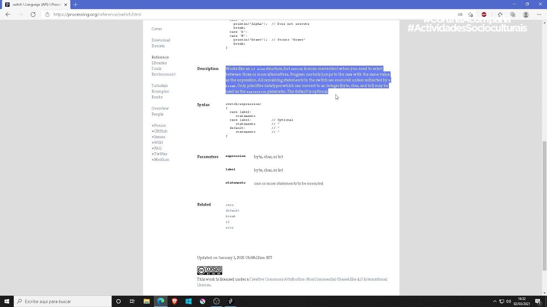
Task: Open the Medium external link
Action: pos(162,159)
